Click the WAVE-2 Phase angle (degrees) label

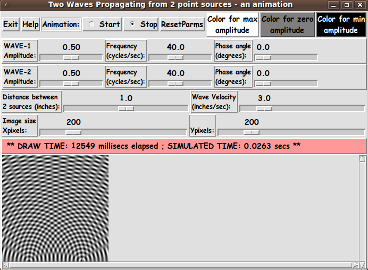coord(233,77)
